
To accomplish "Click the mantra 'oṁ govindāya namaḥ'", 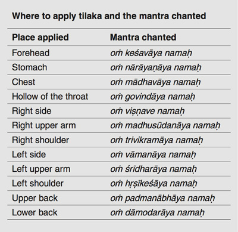I will (152, 97).
